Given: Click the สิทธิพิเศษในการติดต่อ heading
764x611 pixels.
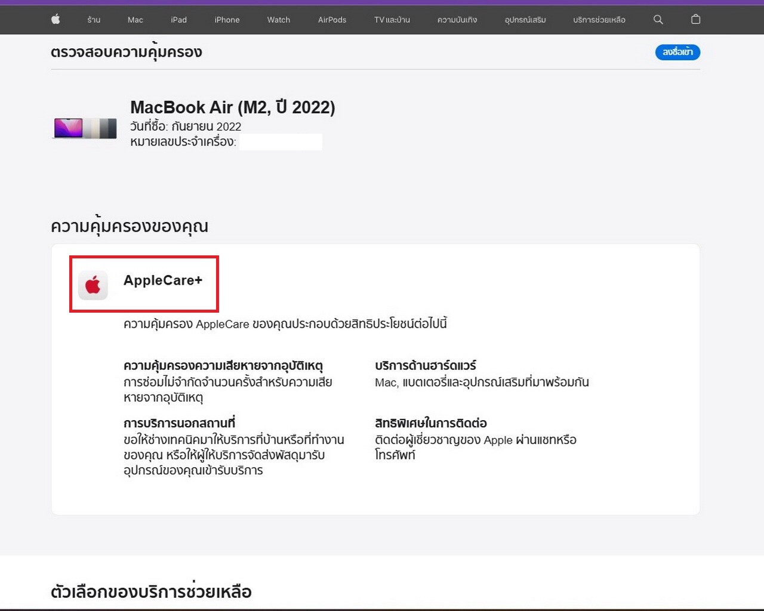Looking at the screenshot, I should tap(431, 423).
